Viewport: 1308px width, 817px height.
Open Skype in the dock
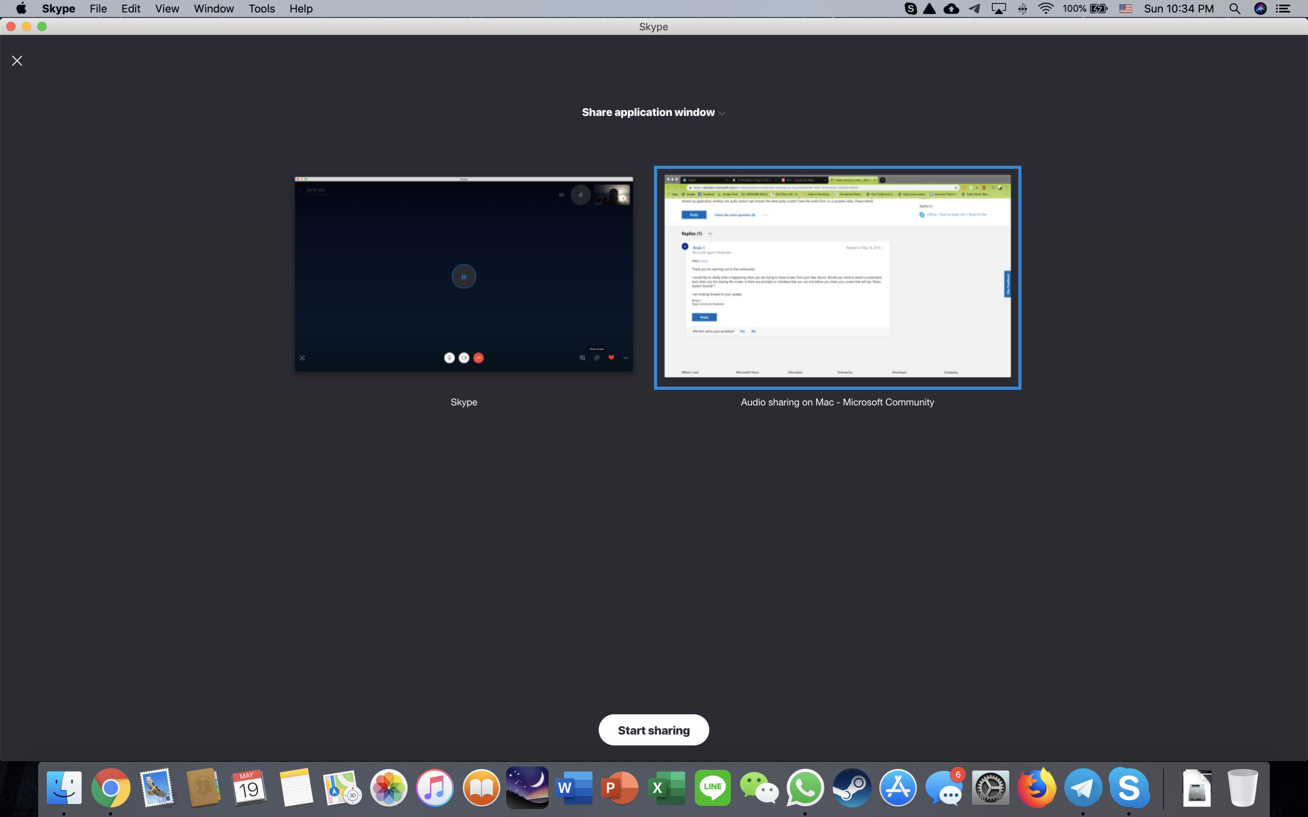(1127, 788)
